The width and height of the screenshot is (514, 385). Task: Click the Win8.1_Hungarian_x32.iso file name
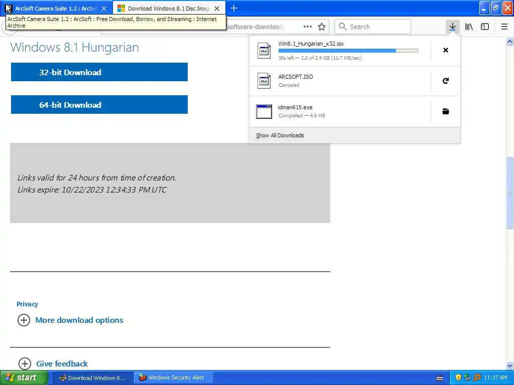[311, 44]
